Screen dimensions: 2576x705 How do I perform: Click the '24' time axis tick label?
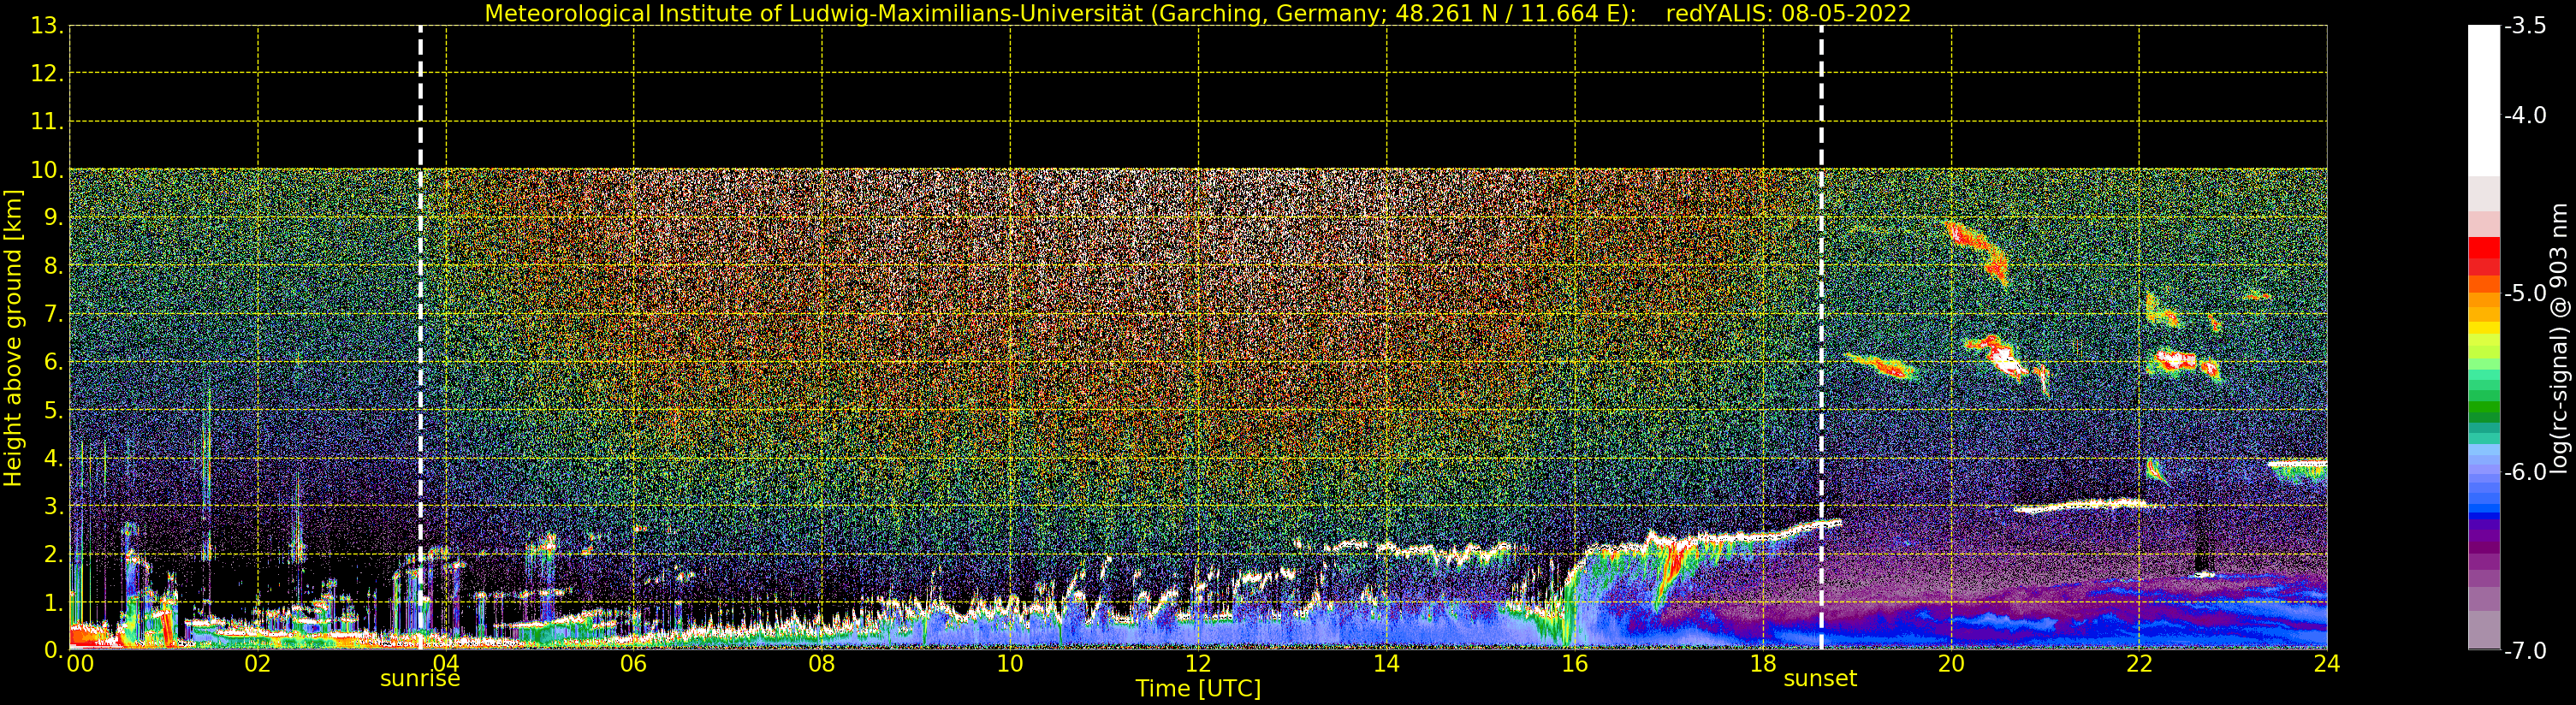pyautogui.click(x=2327, y=664)
